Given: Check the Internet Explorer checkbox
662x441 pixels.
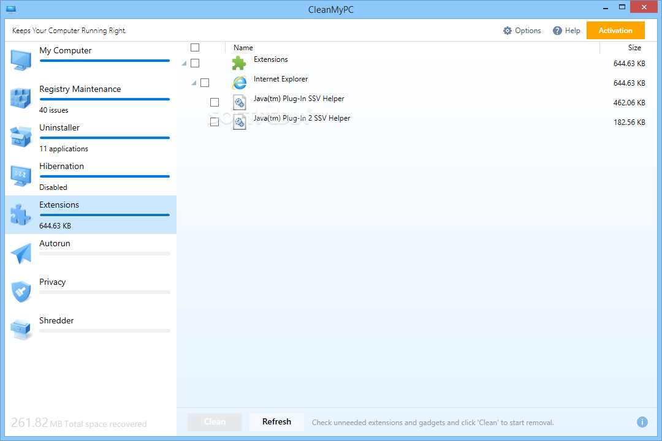Looking at the screenshot, I should pos(205,83).
